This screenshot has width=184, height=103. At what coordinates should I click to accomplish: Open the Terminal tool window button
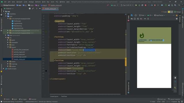point(32,99)
